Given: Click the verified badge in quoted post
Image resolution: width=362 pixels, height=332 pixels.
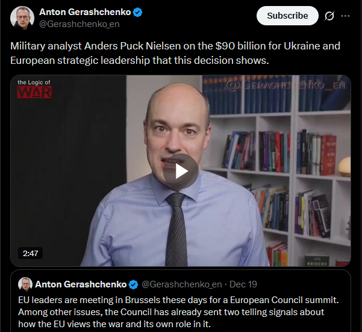Looking at the screenshot, I should click(133, 284).
